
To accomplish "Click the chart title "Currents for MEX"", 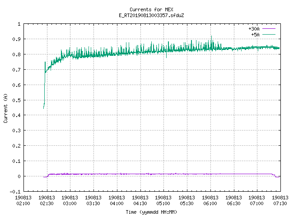I will point(151,9).
